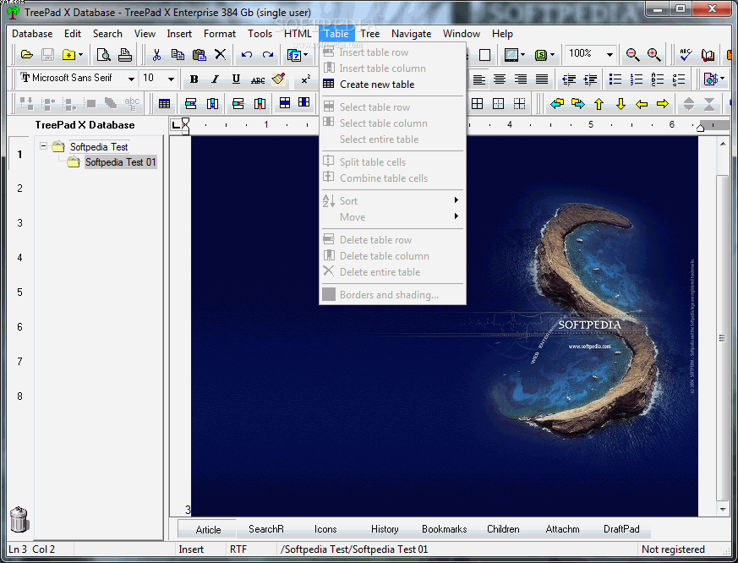Click the yellow left arrow icon
Image resolution: width=738 pixels, height=563 pixels.
point(642,104)
